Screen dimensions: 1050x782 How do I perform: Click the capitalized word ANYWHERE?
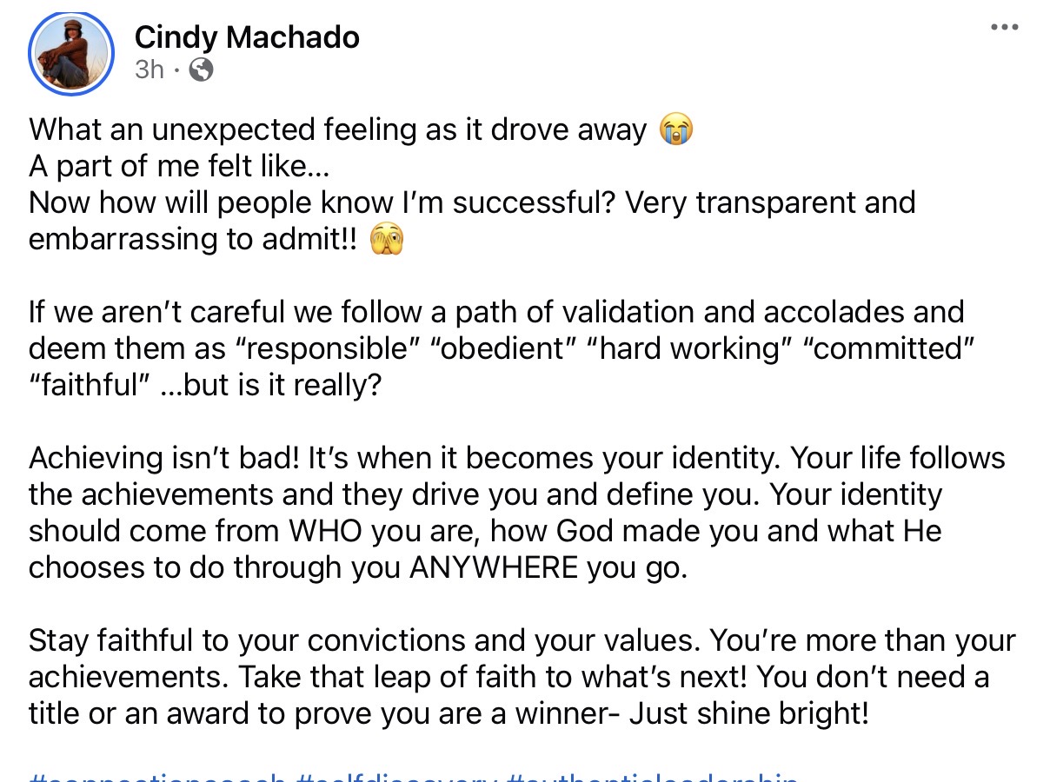coord(494,567)
